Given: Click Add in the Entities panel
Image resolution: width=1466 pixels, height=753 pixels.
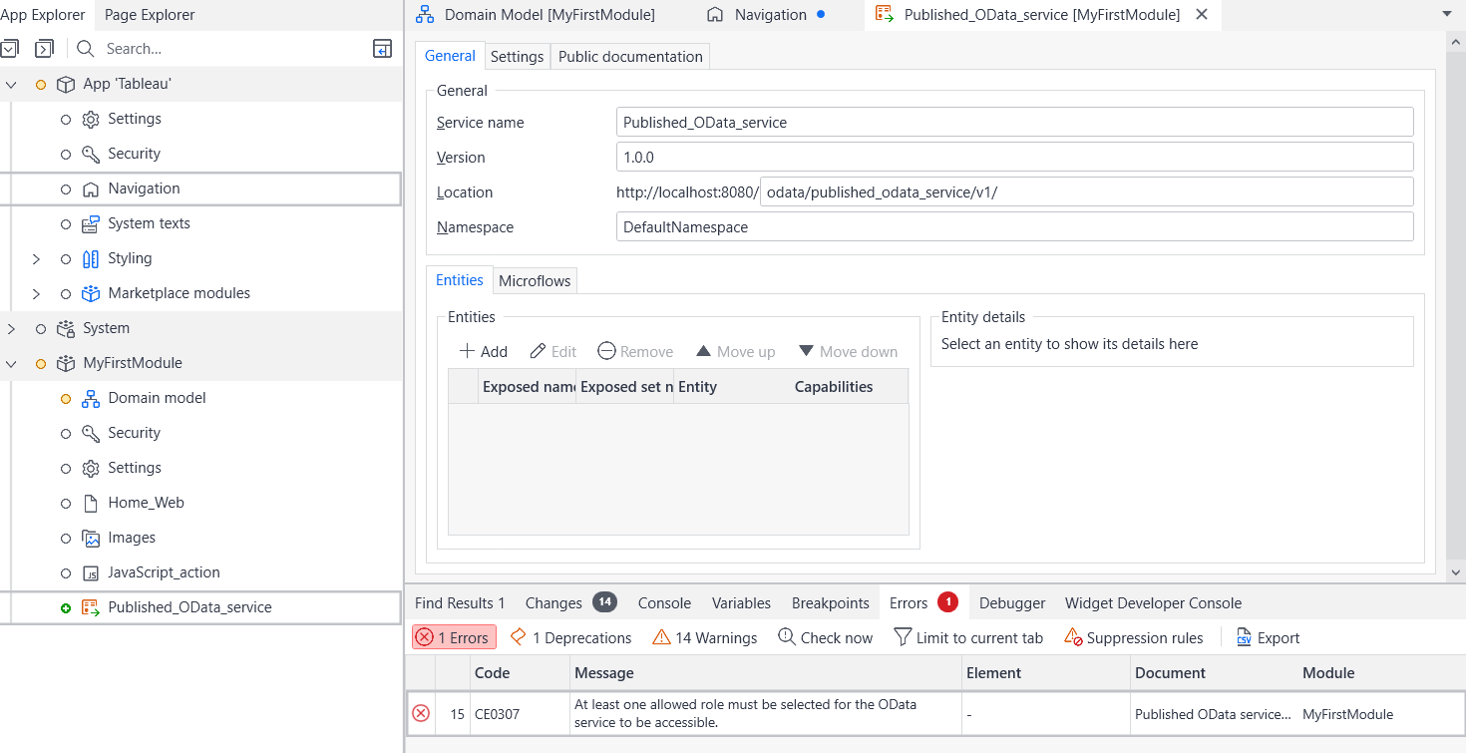Looking at the screenshot, I should (x=483, y=351).
